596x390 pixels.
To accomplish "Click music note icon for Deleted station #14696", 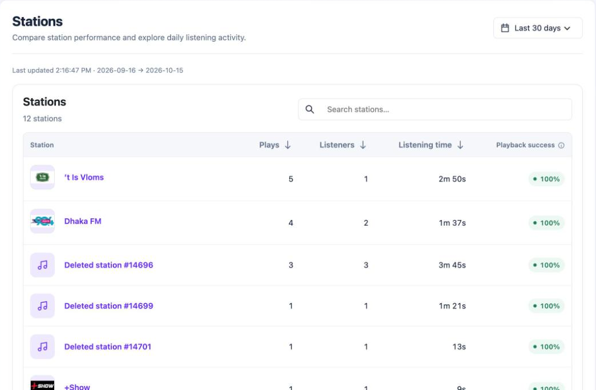I will 43,265.
